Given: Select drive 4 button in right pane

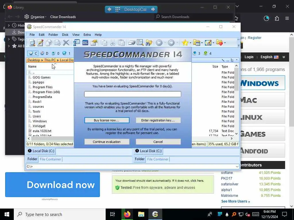Looking at the screenshot, I should point(208,53).
